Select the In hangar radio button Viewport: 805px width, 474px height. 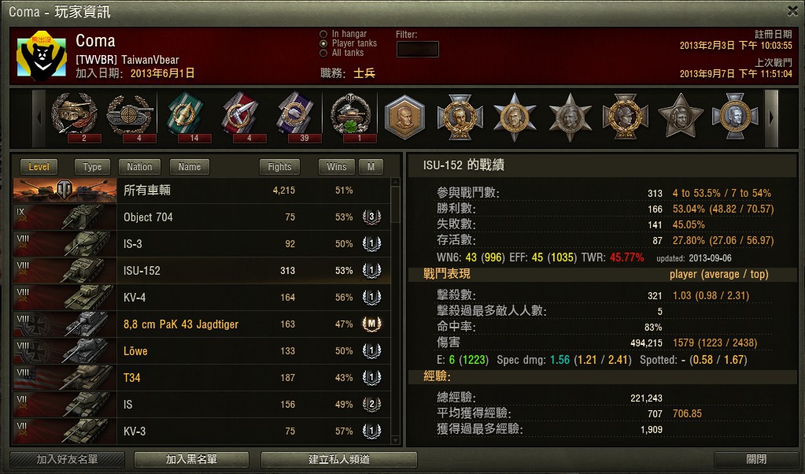pyautogui.click(x=323, y=34)
